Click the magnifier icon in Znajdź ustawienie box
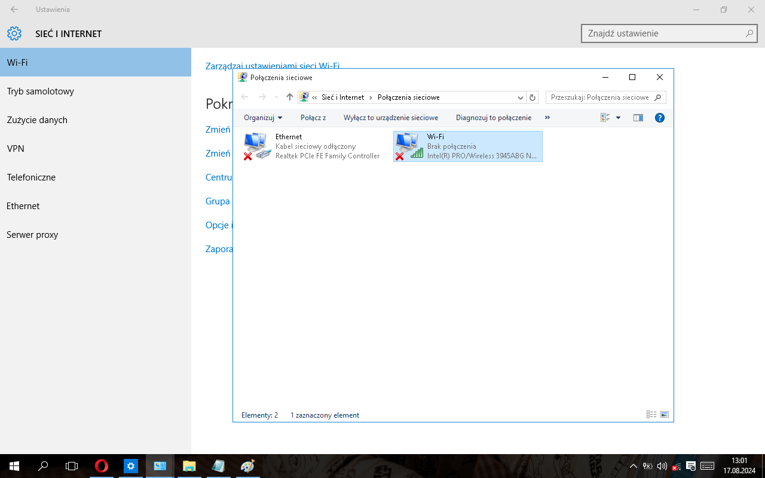 (x=749, y=33)
